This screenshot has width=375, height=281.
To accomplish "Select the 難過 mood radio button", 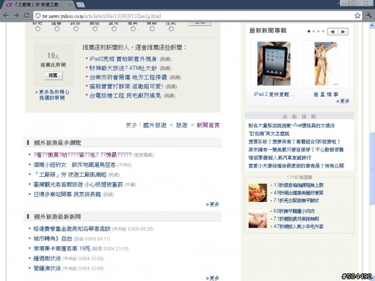I will tap(95, 29).
